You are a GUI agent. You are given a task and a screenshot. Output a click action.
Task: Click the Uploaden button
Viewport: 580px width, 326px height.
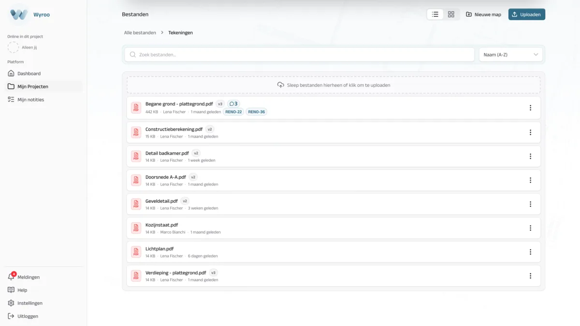point(527,14)
